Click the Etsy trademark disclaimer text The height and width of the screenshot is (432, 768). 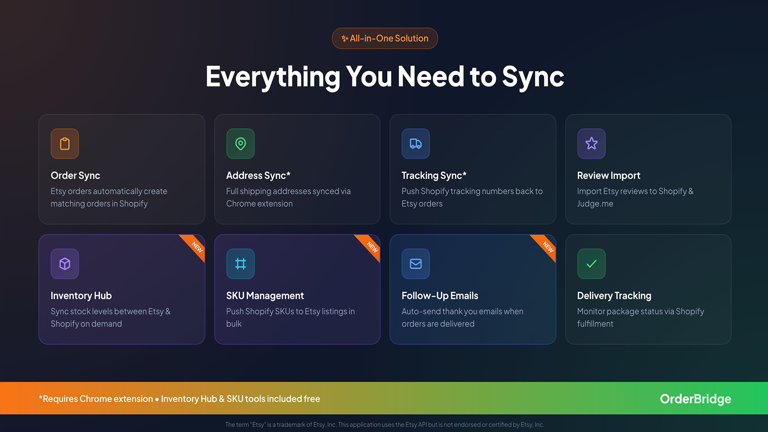(x=385, y=425)
